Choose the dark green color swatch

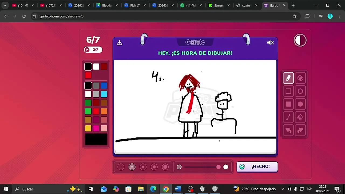pos(88,103)
